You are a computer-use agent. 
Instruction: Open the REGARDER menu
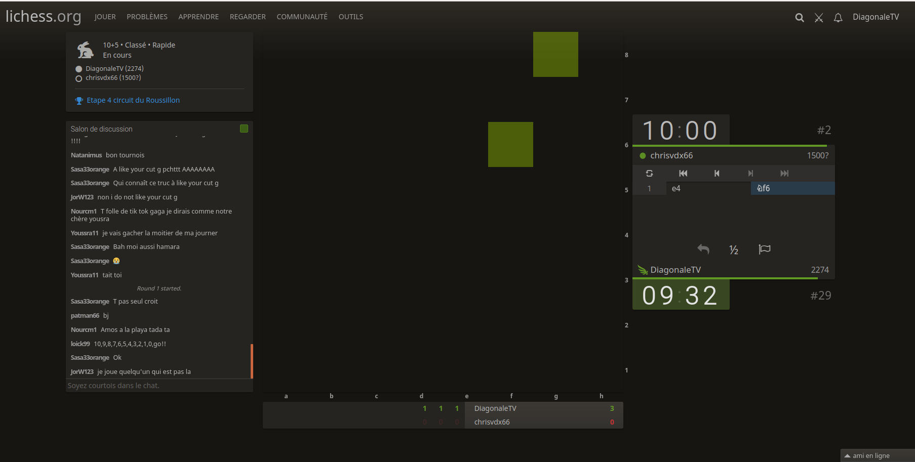248,17
